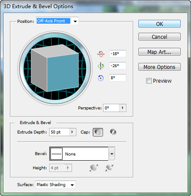Click the X-axis -18° angle field
191x196 pixels.
[x=118, y=54]
